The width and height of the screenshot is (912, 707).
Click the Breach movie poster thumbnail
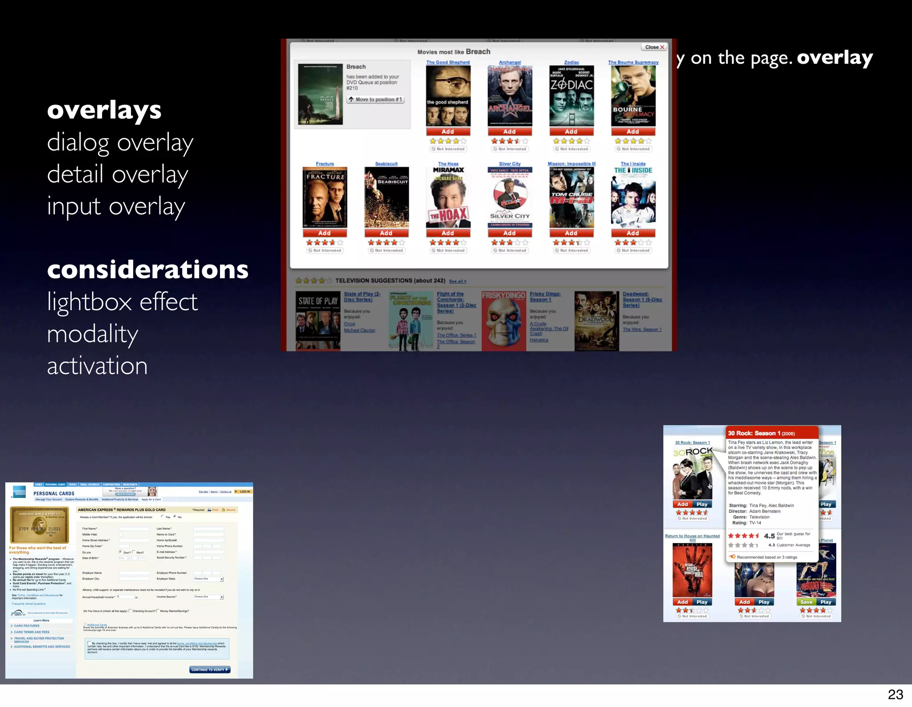320,94
